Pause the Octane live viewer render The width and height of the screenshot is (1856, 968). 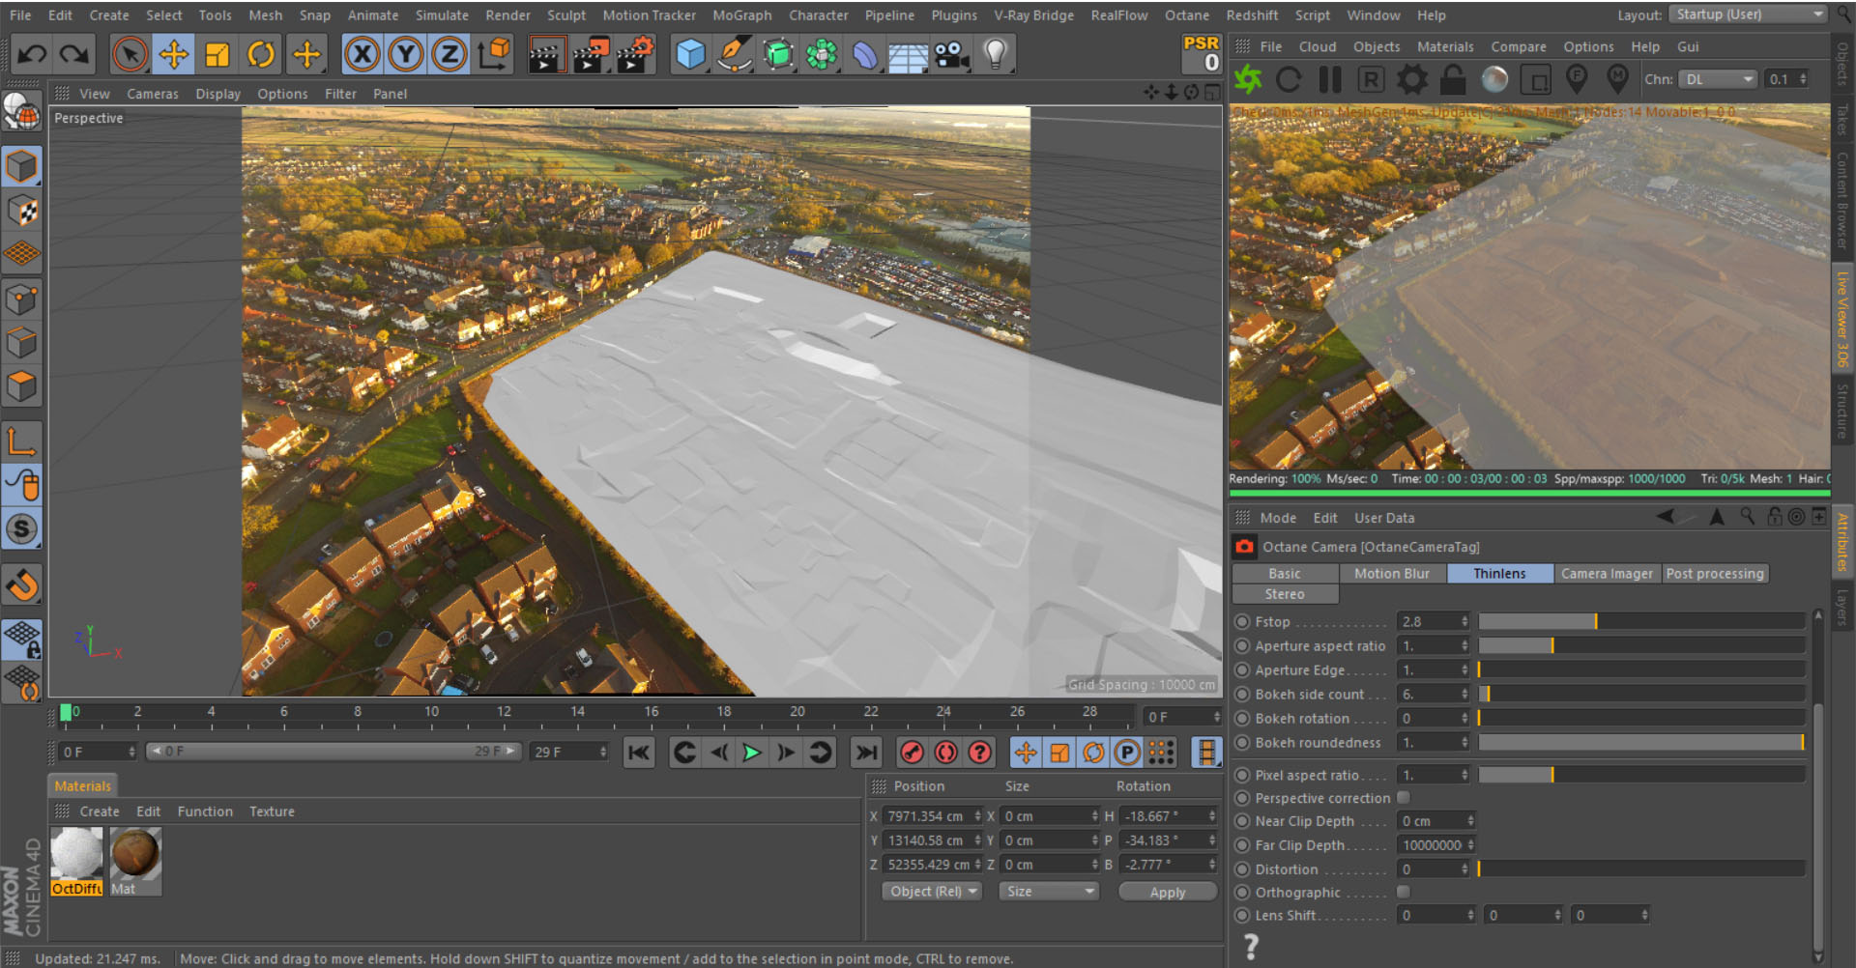tap(1330, 79)
